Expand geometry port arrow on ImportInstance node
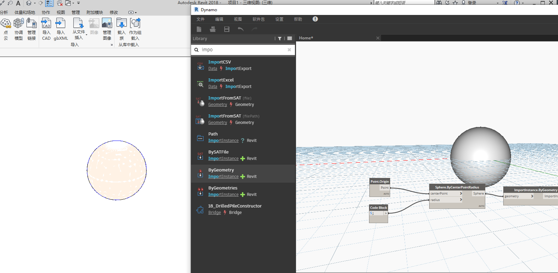This screenshot has width=558, height=273. (x=532, y=196)
